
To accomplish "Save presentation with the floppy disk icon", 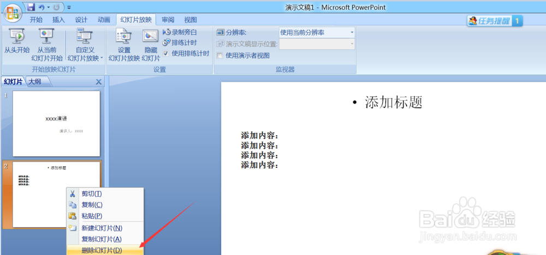I will (x=31, y=7).
